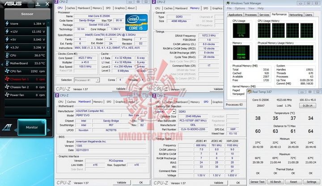The width and height of the screenshot is (322, 186).
Task: Click the CPU Usage meter showing 0 %
Action: click(x=241, y=30)
